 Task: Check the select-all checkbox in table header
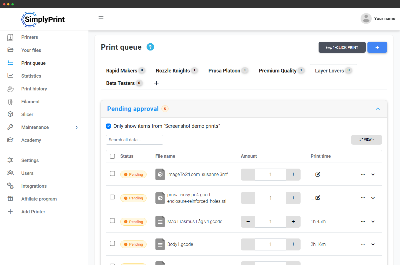tap(112, 156)
